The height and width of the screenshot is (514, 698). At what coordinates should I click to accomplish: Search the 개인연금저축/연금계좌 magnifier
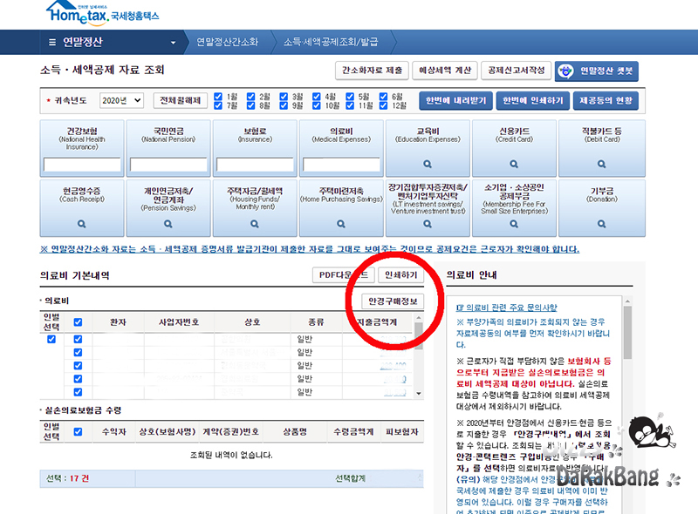pos(168,224)
